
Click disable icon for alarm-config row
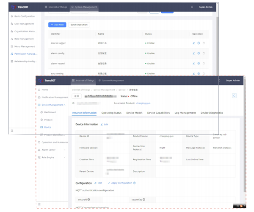[x=199, y=53]
